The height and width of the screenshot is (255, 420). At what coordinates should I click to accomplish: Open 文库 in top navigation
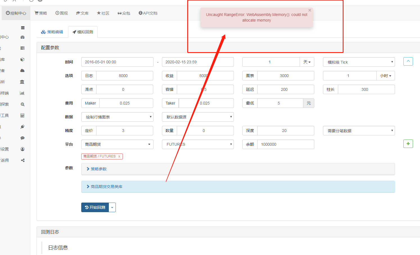click(x=82, y=13)
